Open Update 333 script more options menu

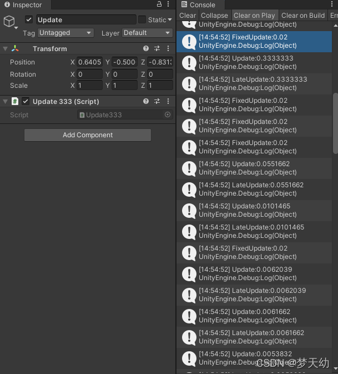pyautogui.click(x=168, y=101)
